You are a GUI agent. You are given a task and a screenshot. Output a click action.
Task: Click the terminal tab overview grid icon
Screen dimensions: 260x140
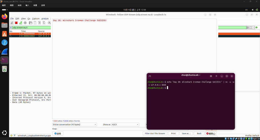[211, 76]
